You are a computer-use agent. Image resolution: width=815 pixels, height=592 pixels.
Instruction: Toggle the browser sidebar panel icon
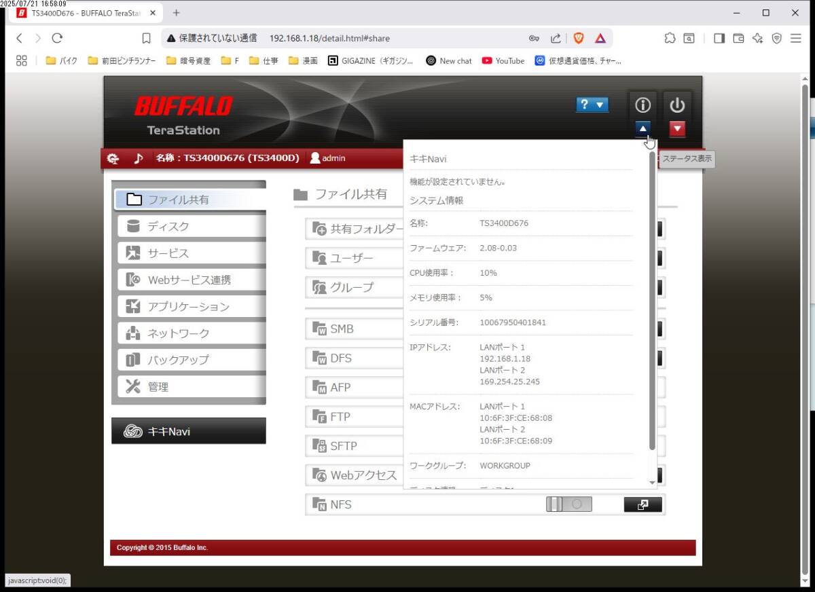[719, 38]
